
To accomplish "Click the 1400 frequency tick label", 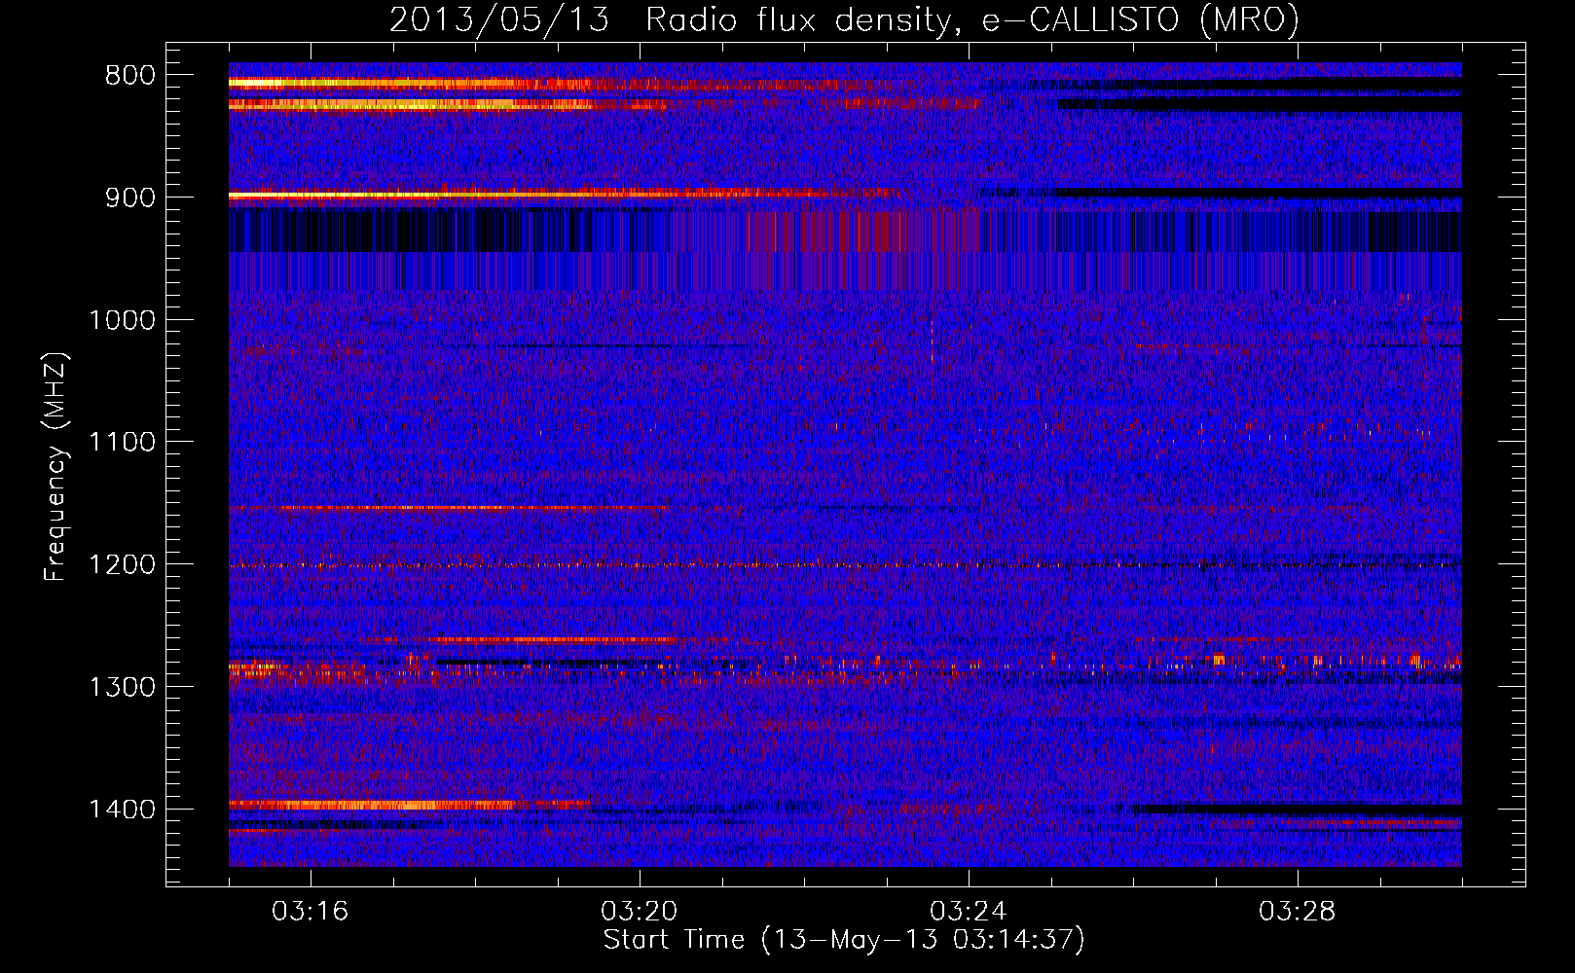I will coord(122,810).
